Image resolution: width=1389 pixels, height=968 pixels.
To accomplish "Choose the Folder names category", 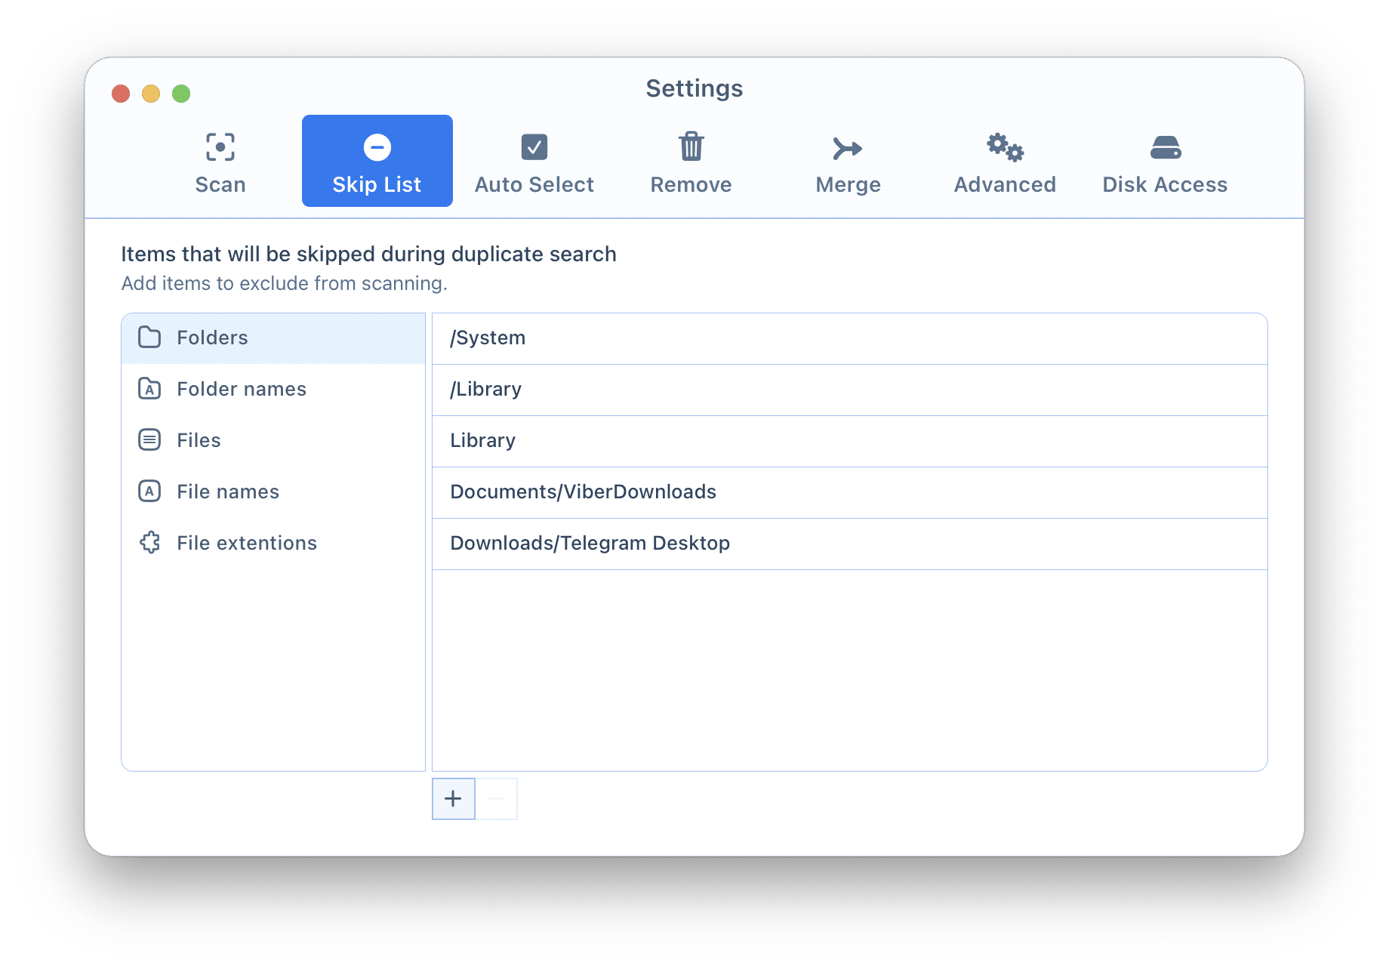I will click(x=242, y=389).
